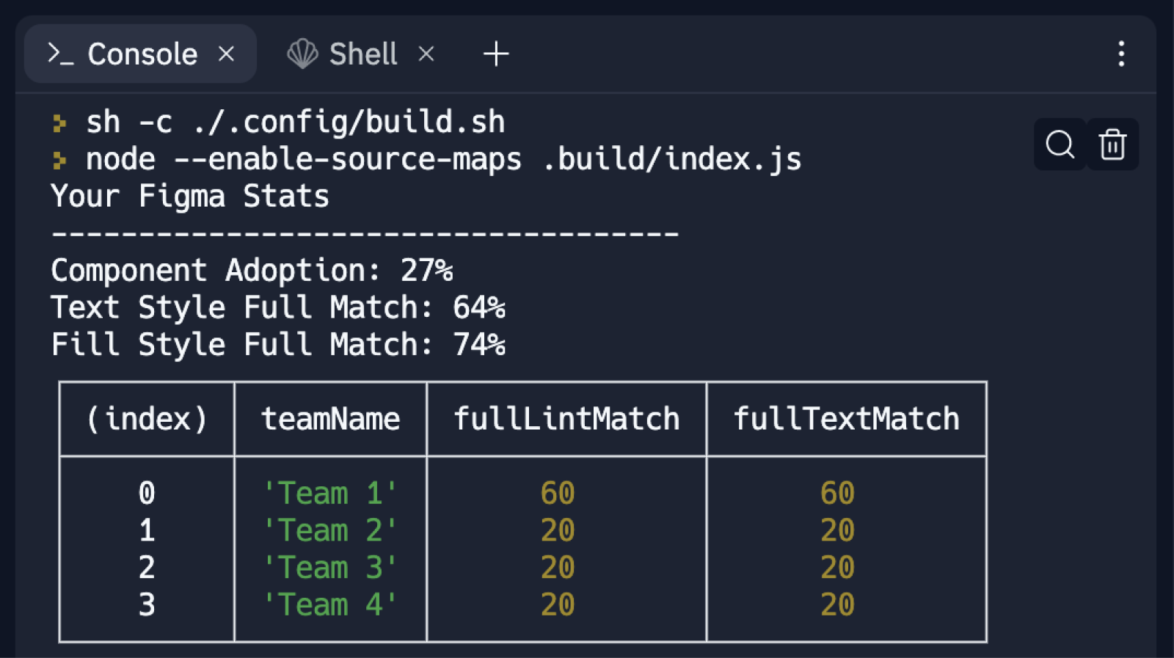Clear console with trash icon

click(1112, 145)
